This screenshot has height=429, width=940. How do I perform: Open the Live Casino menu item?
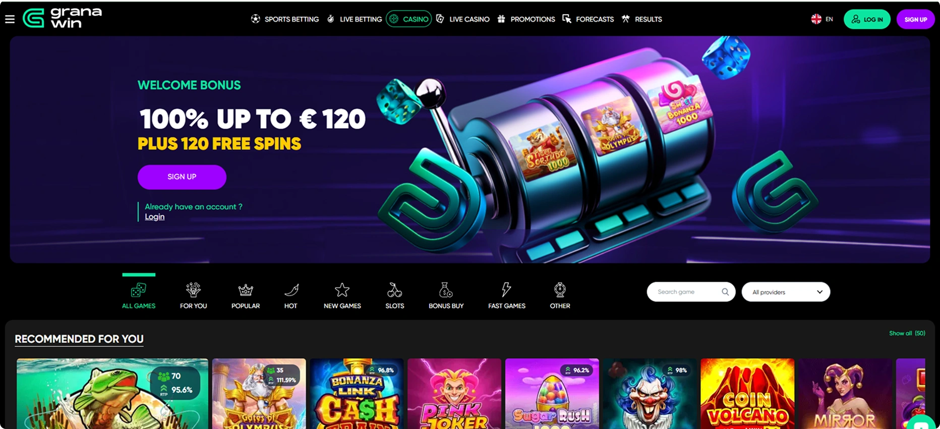pos(462,19)
